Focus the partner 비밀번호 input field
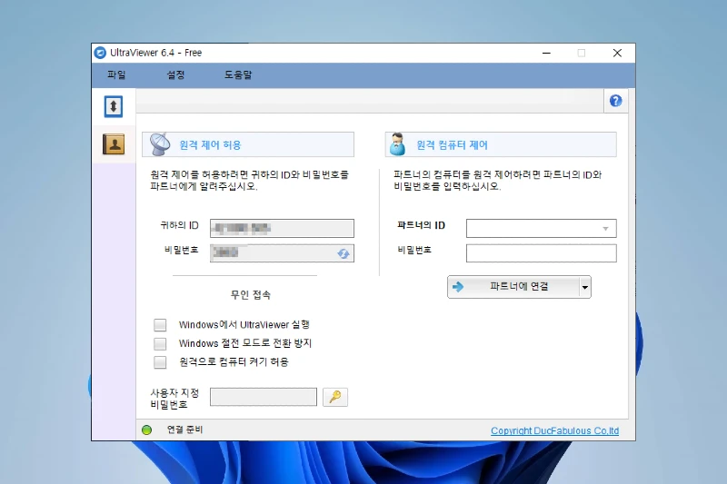Image resolution: width=727 pixels, height=484 pixels. [541, 253]
